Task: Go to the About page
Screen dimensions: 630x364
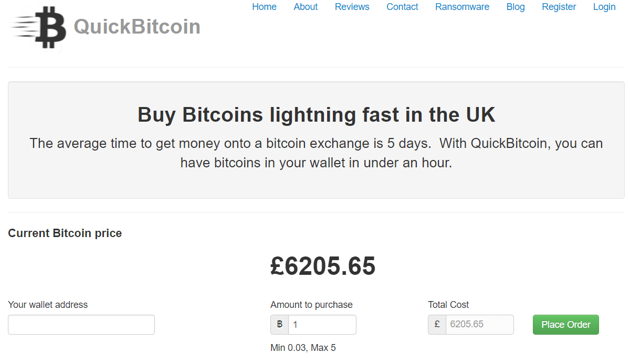Action: pos(306,7)
